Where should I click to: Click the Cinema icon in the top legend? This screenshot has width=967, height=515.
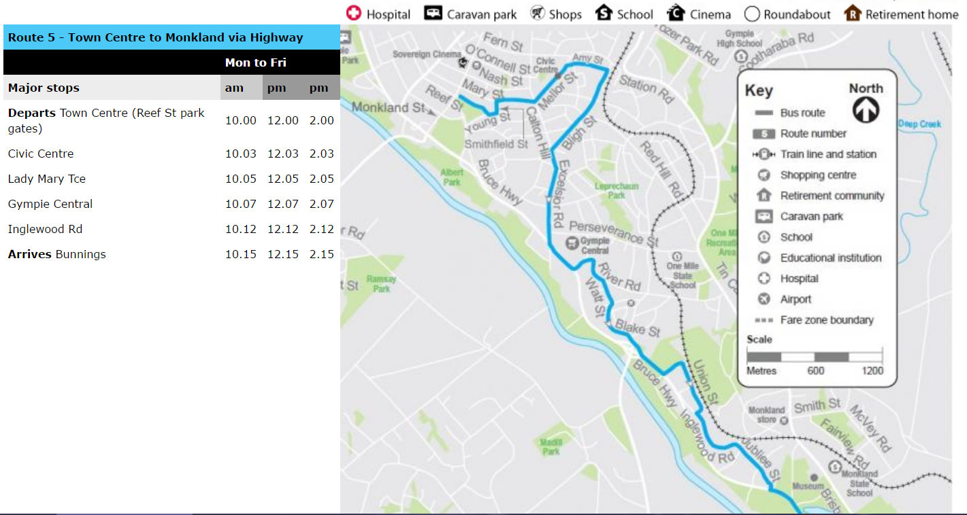tap(675, 14)
